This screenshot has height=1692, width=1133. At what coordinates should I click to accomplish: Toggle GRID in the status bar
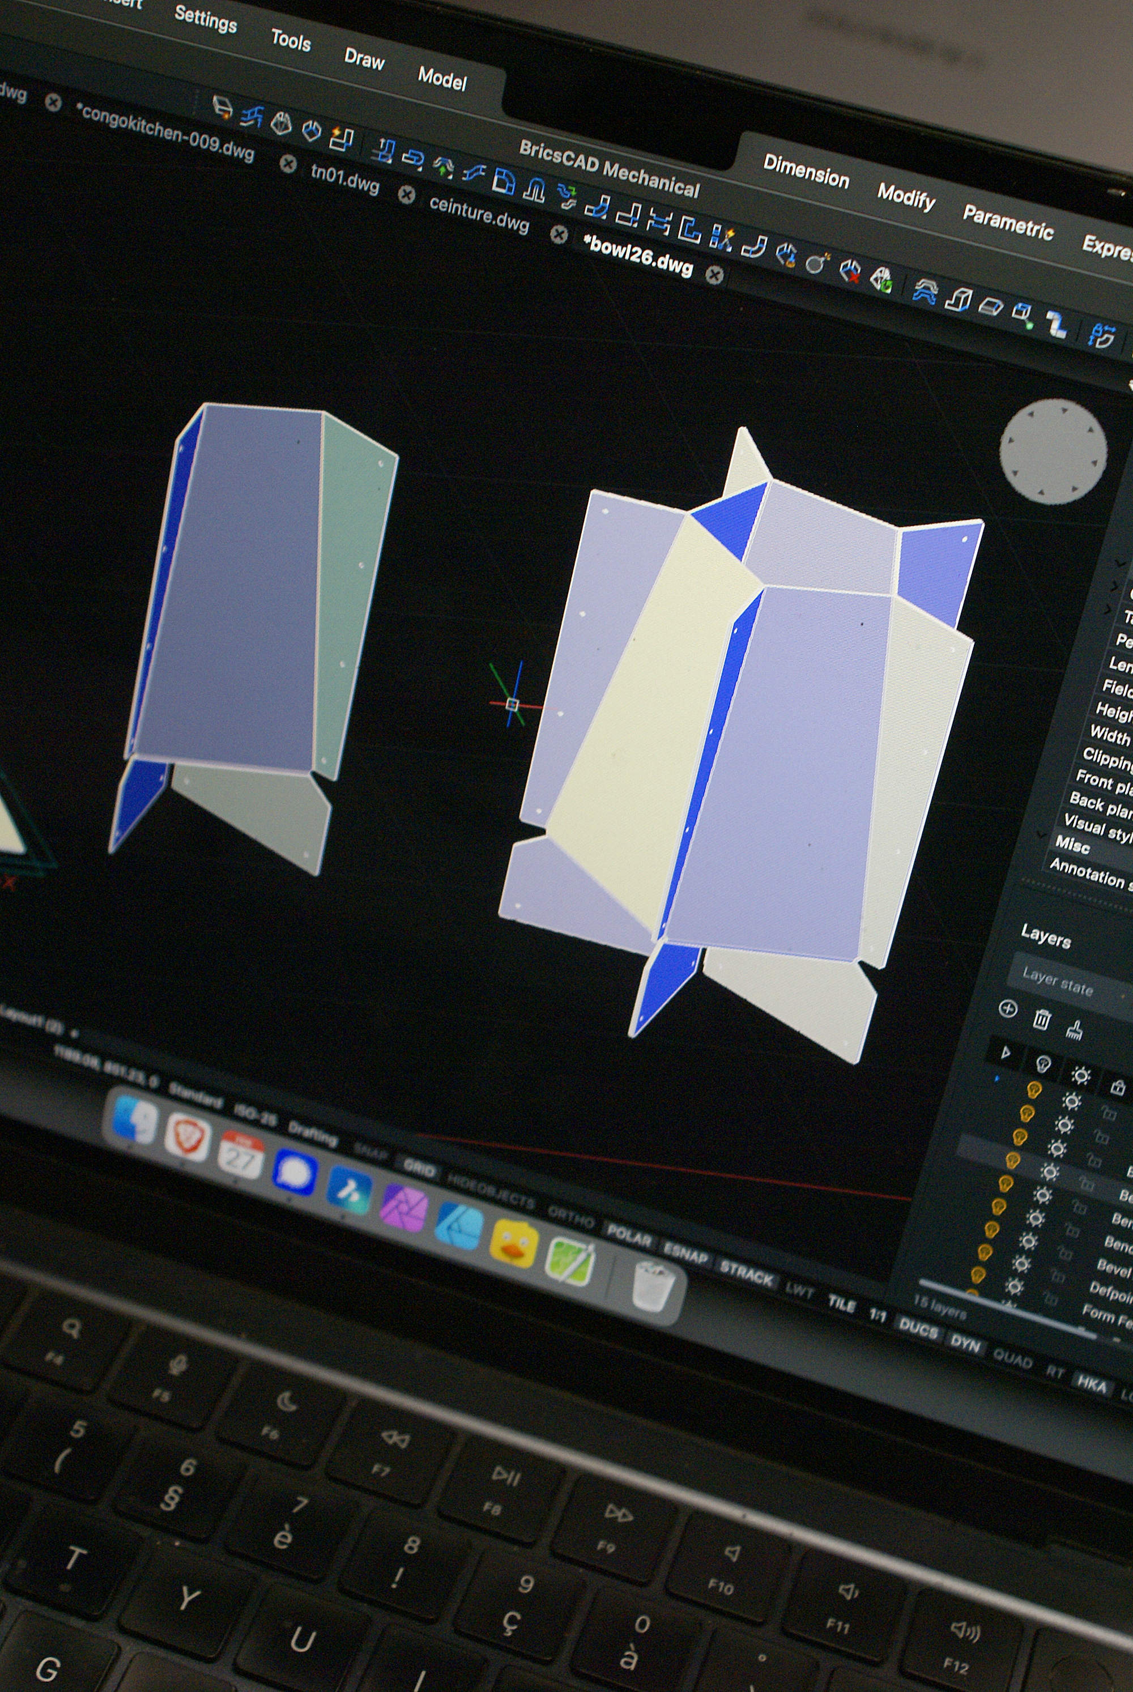[419, 1167]
